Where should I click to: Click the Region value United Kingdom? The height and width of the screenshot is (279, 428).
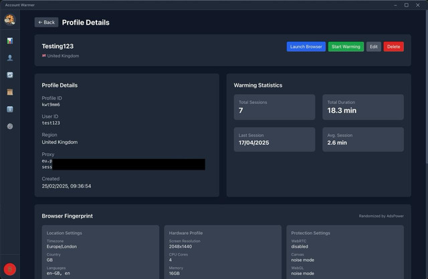60,142
